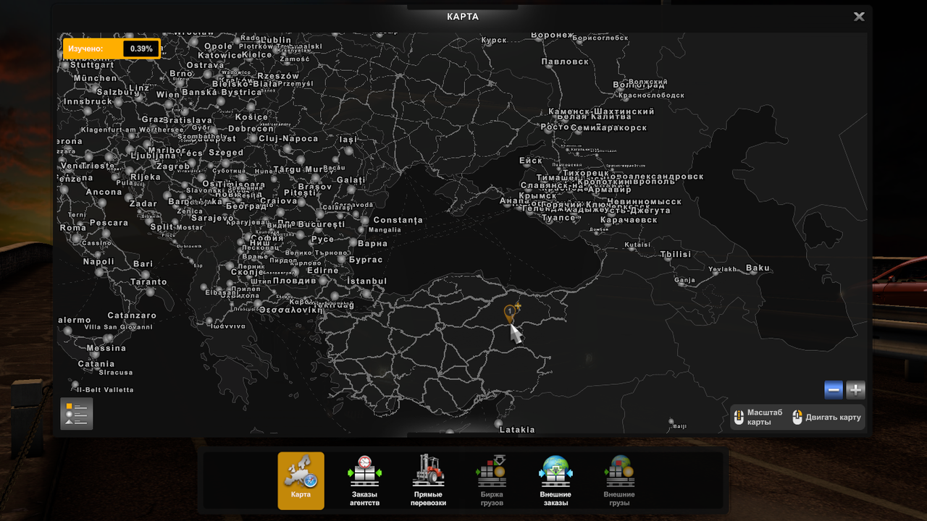Open Заказы агентства job list

coord(364,480)
